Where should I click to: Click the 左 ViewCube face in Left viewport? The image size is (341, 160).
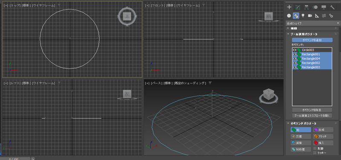[127, 94]
